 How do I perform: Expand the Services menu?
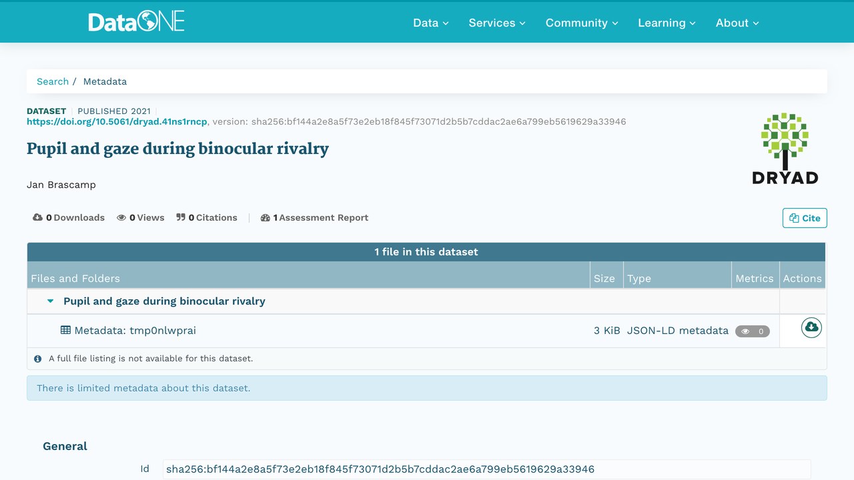coord(497,23)
